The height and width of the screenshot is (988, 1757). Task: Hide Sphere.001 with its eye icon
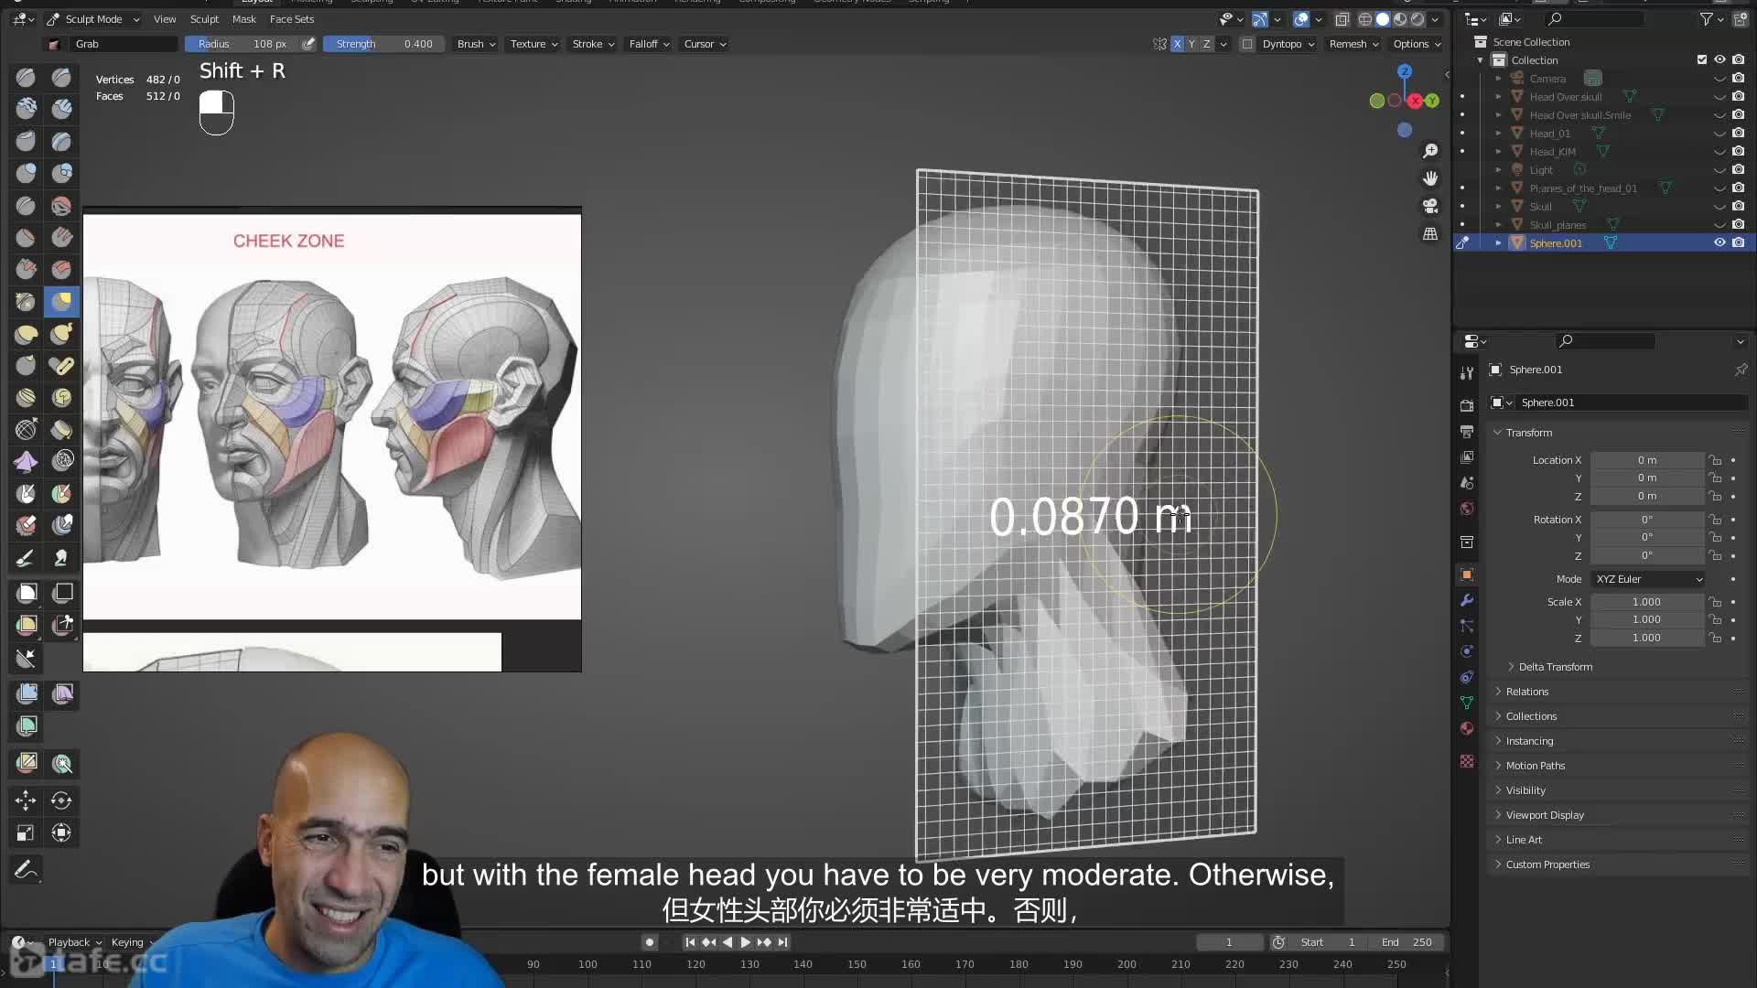[1719, 242]
